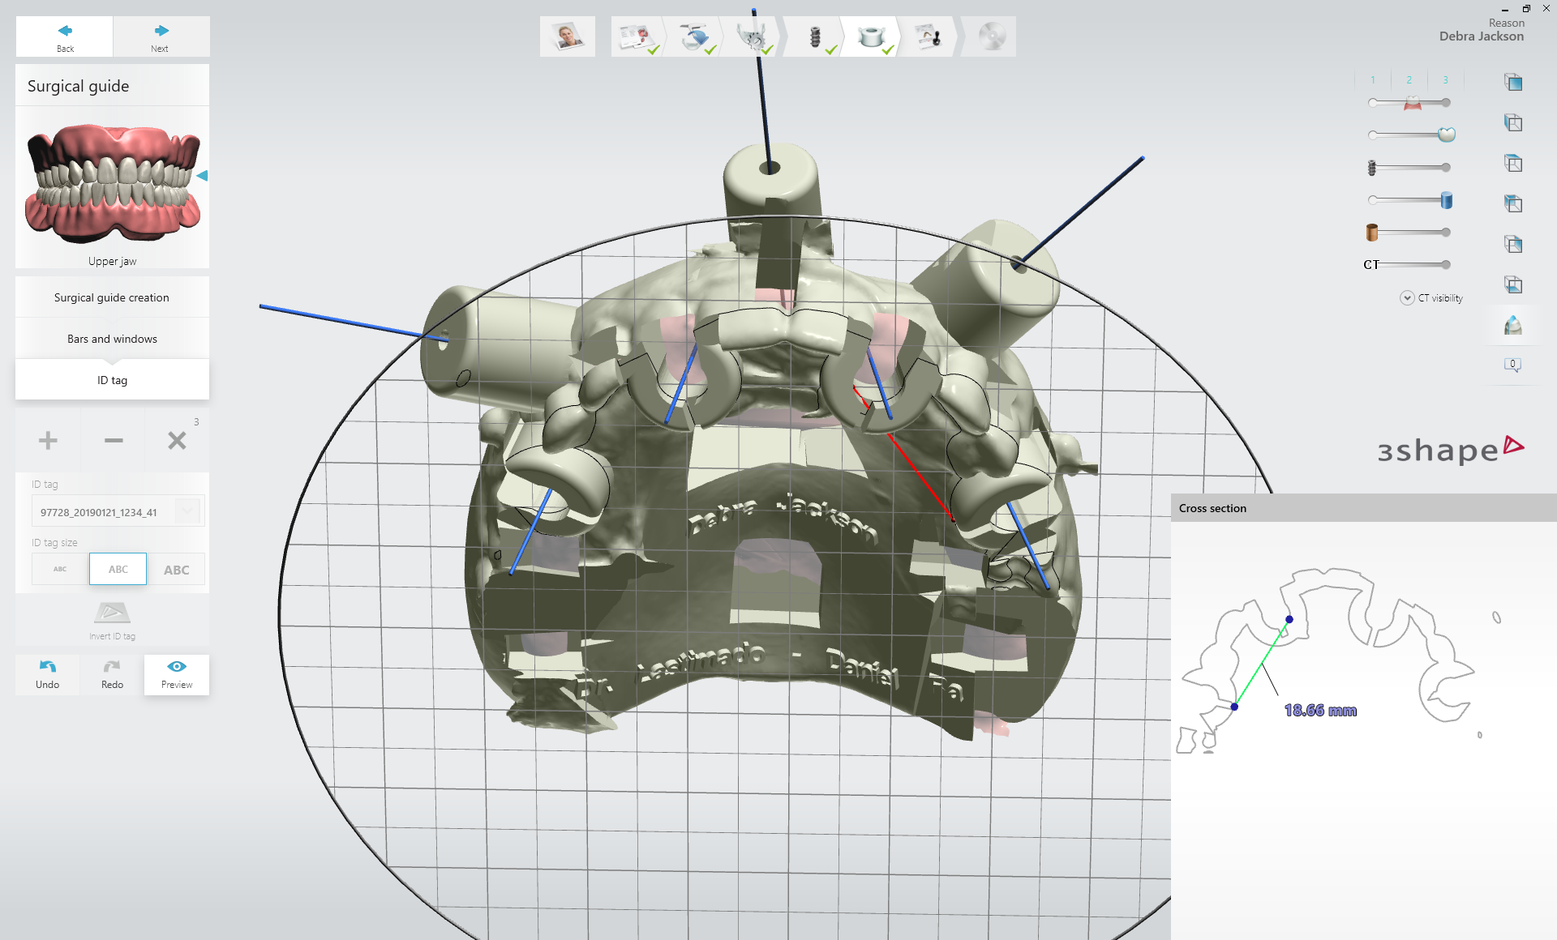
Task: Select the largest ABC tag size
Action: pos(176,569)
